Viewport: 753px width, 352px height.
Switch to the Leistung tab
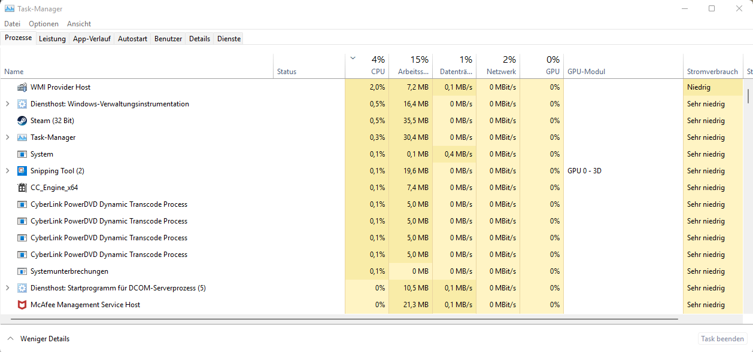pos(52,39)
